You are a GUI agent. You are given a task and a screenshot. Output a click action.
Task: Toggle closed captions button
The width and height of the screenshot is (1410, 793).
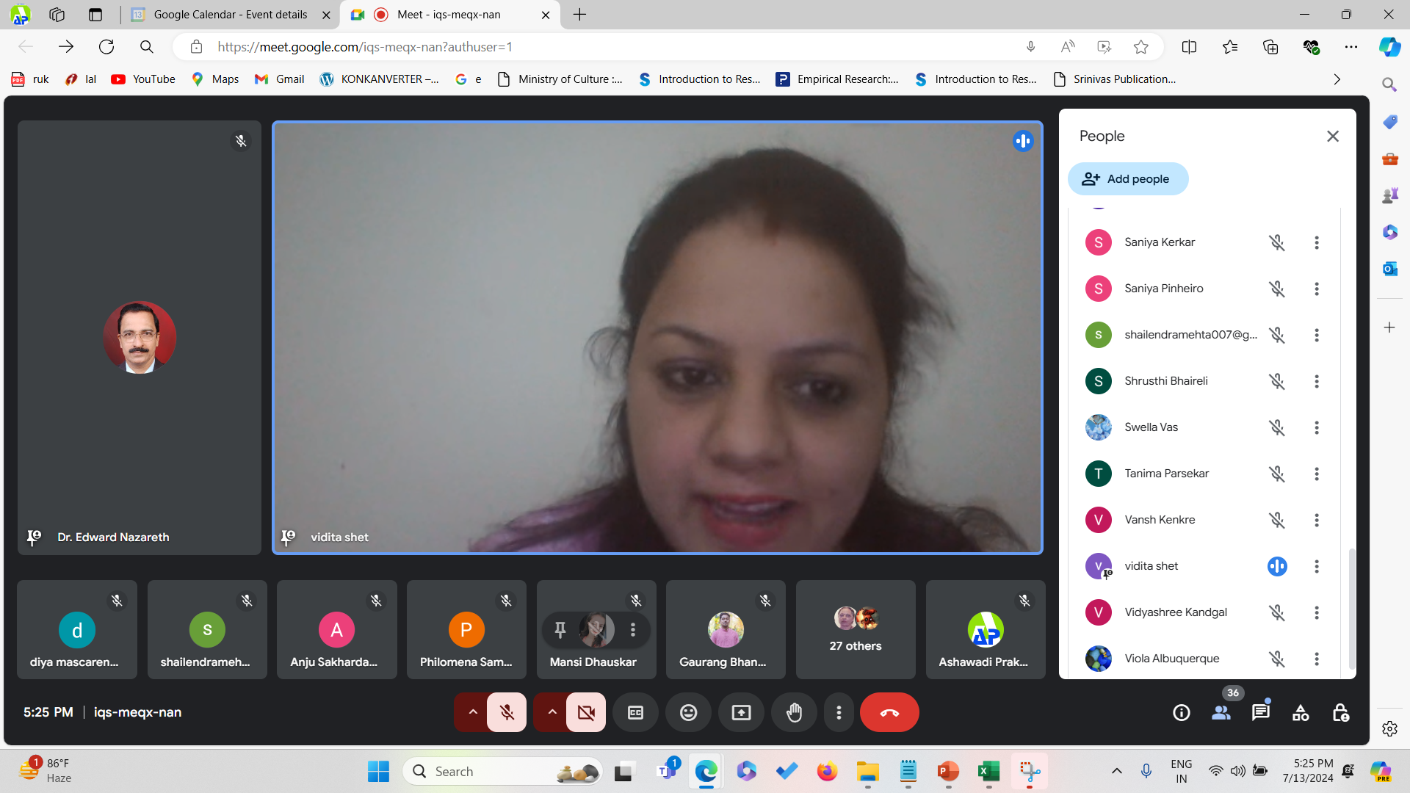pyautogui.click(x=635, y=712)
